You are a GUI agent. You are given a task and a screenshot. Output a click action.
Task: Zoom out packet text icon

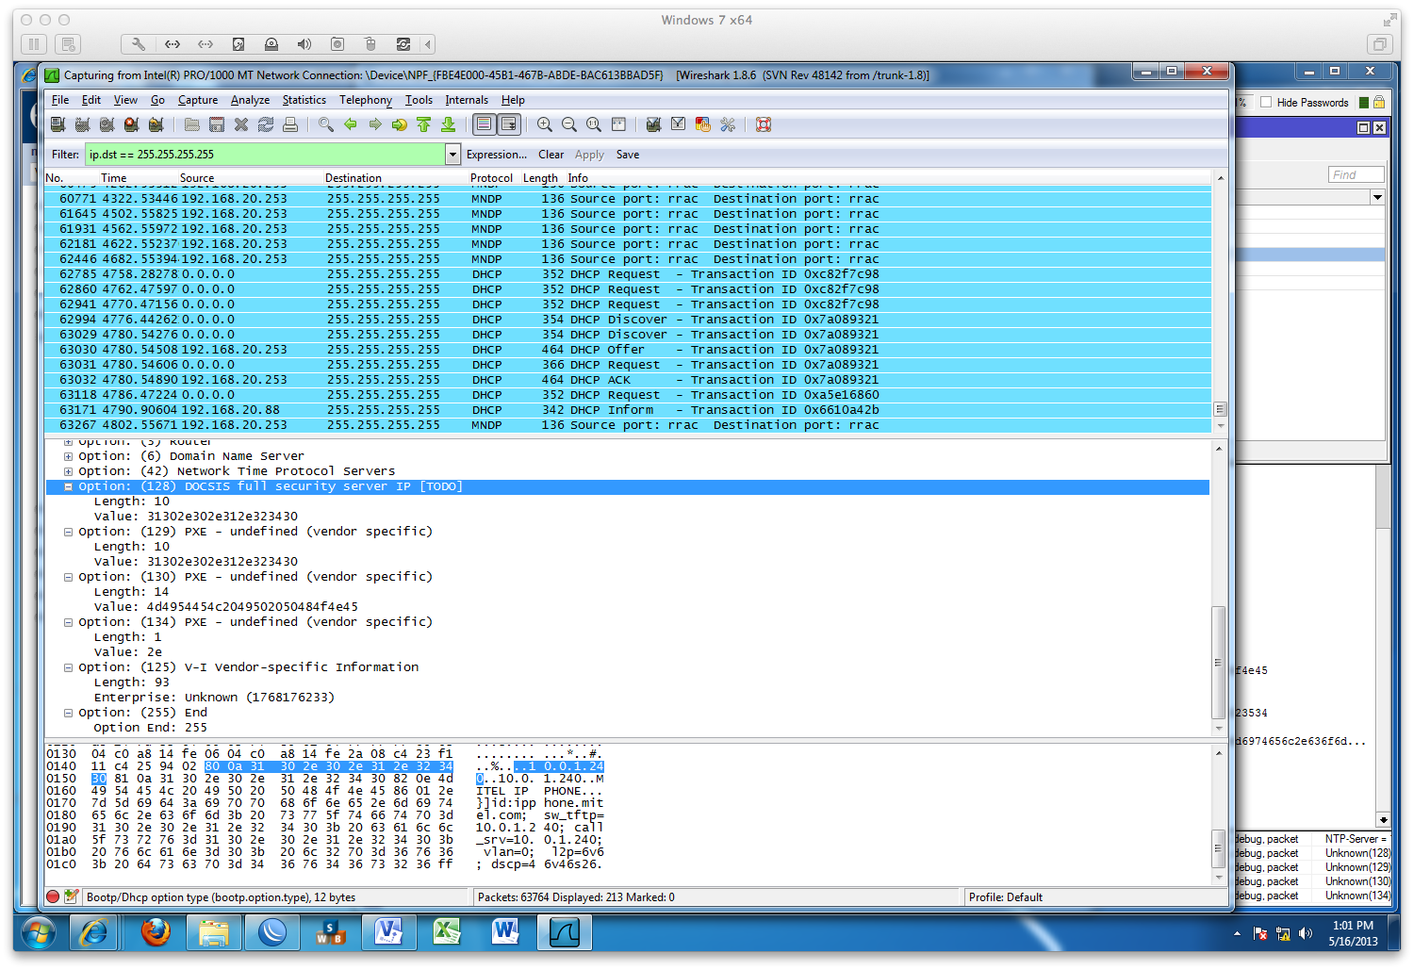tap(568, 124)
